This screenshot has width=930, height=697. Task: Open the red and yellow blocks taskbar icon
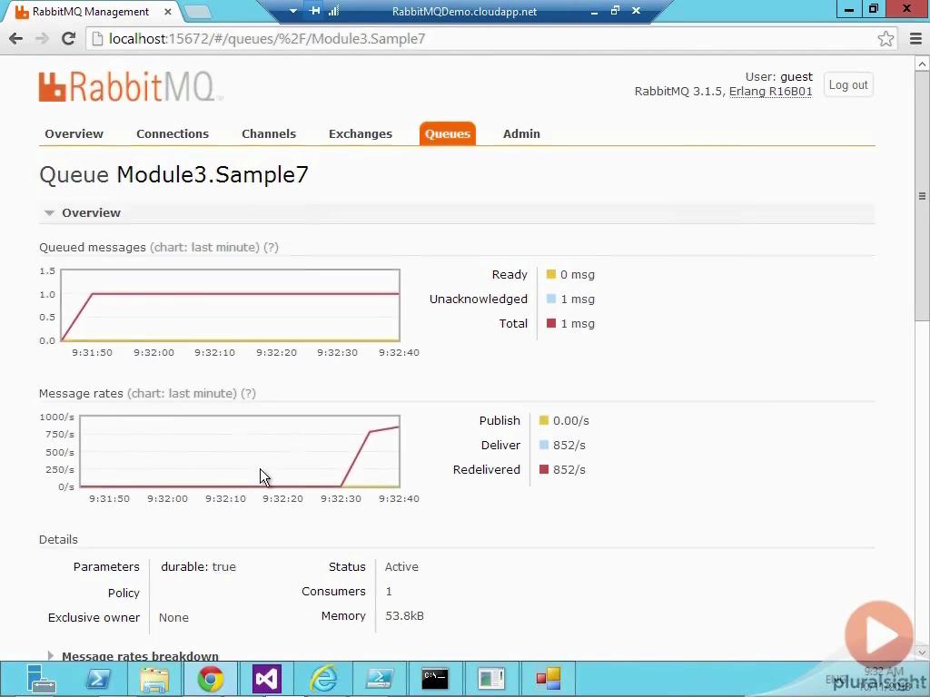(548, 679)
